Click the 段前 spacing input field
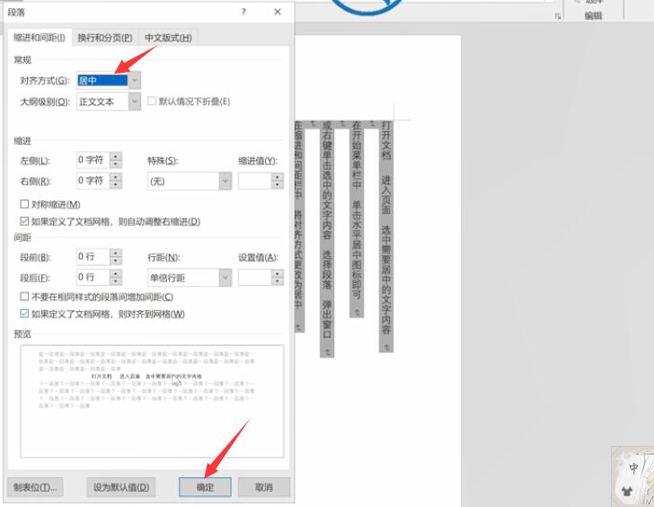Image resolution: width=654 pixels, height=507 pixels. tap(93, 256)
